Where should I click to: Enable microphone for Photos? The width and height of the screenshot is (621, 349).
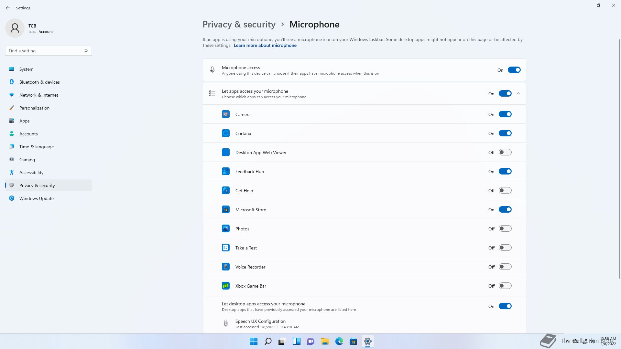pyautogui.click(x=505, y=228)
